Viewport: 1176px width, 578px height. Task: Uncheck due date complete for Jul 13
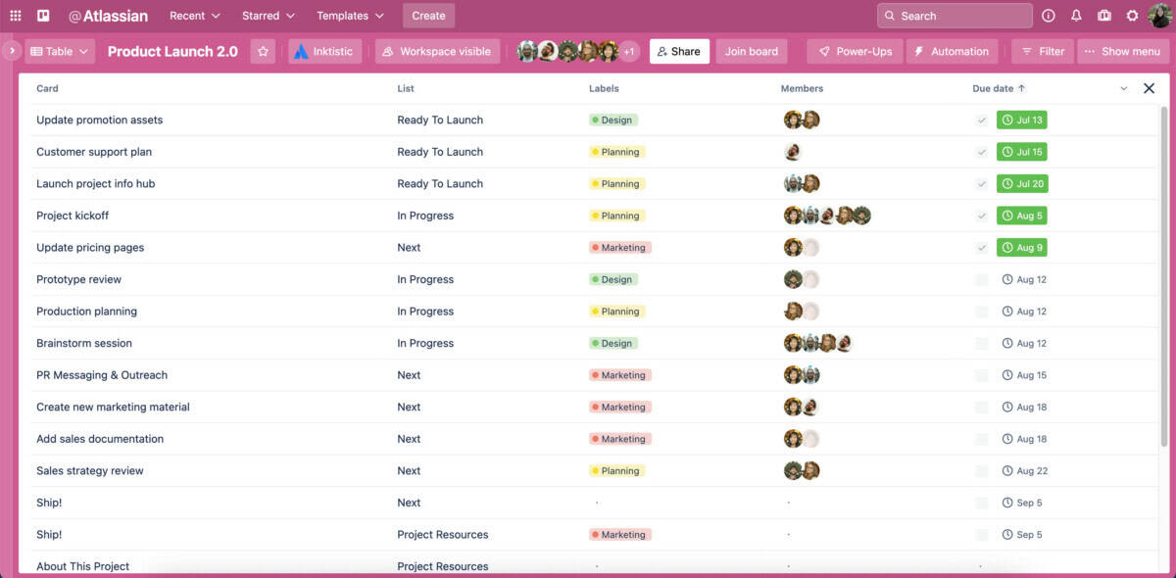[982, 120]
